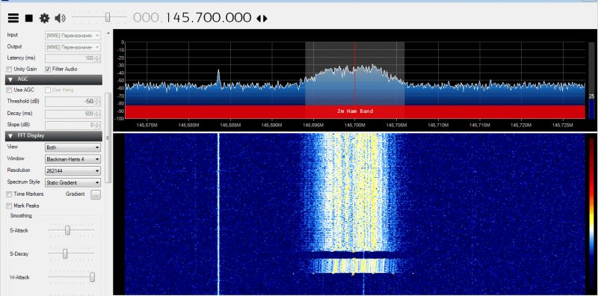
Task: Enable the Unity Gain checkbox
Action: click(x=9, y=69)
